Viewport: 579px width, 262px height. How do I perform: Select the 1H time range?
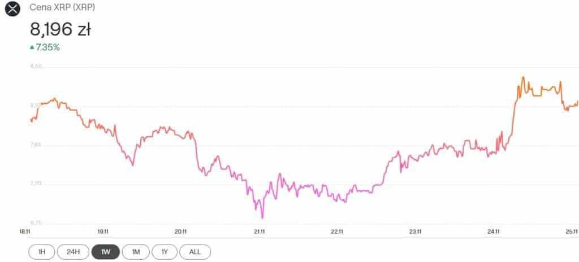click(x=42, y=252)
